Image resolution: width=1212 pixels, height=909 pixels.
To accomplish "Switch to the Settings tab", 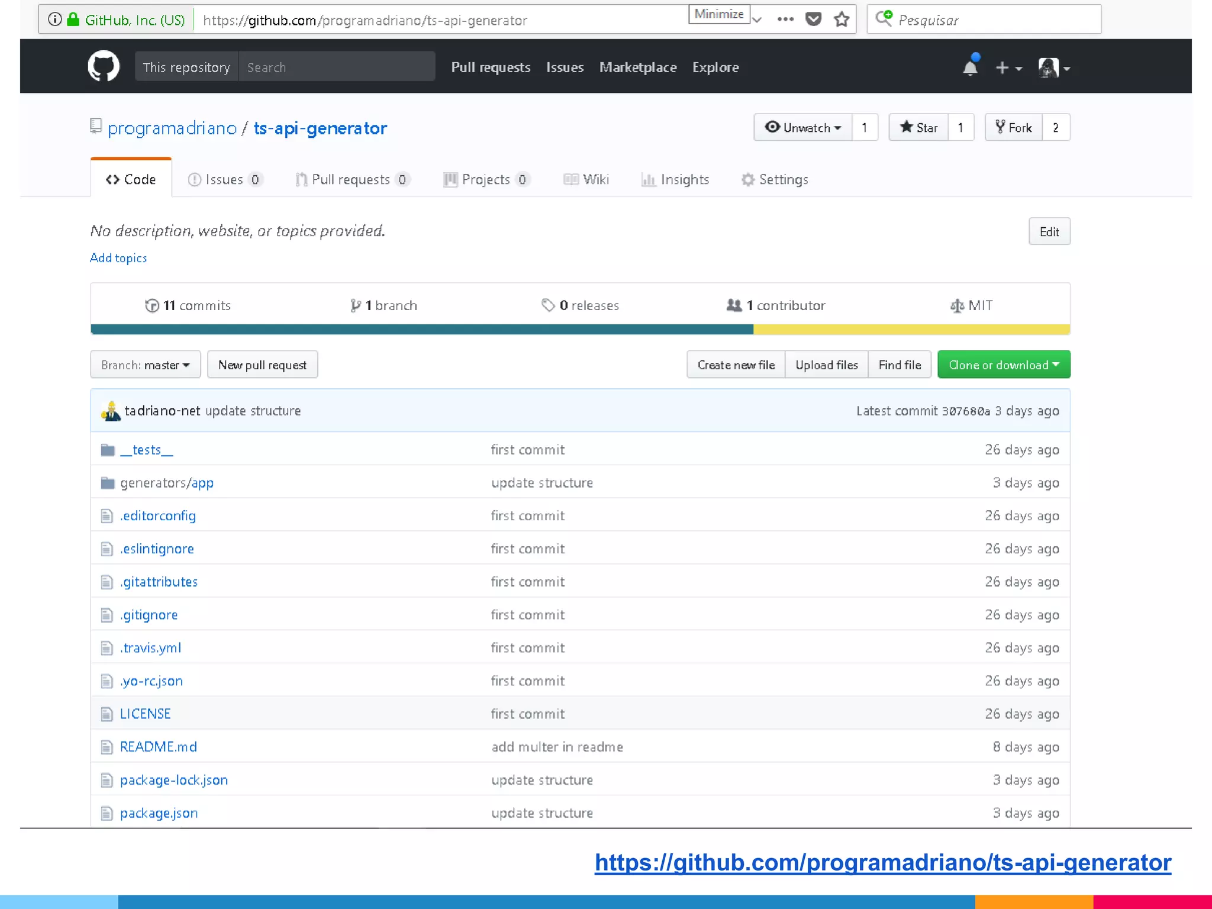I will click(775, 179).
